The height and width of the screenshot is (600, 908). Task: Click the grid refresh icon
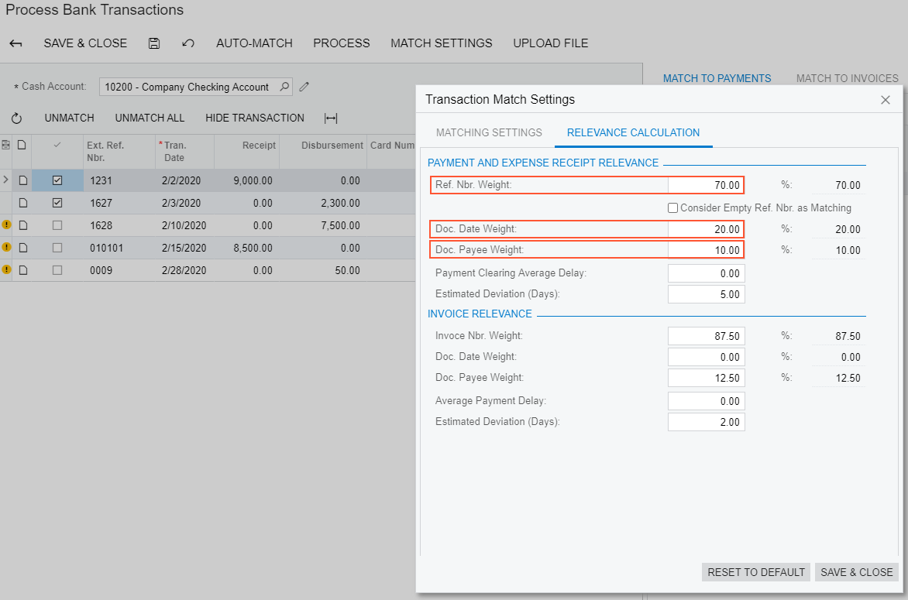point(16,118)
